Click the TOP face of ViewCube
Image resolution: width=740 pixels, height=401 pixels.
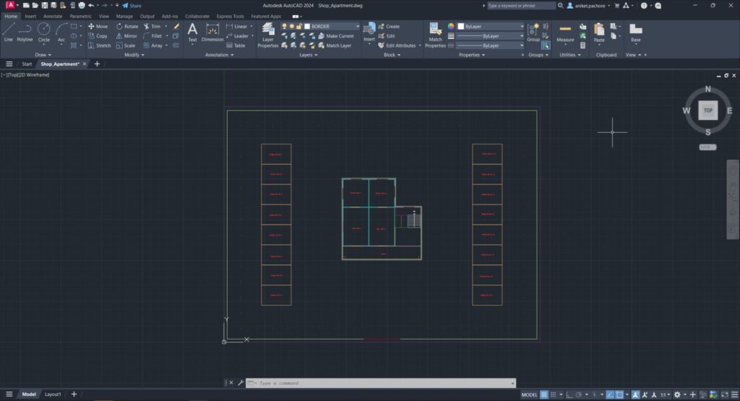coord(708,111)
